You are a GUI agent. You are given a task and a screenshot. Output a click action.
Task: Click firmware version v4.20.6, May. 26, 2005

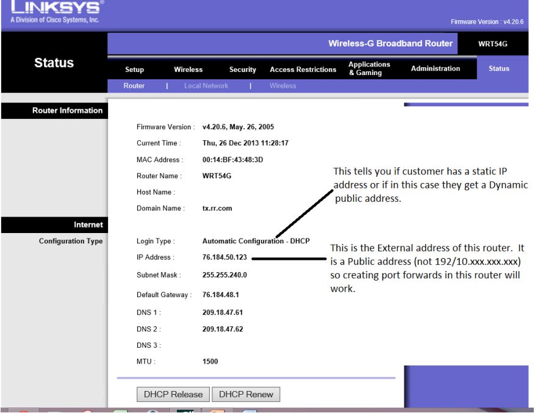(x=238, y=127)
